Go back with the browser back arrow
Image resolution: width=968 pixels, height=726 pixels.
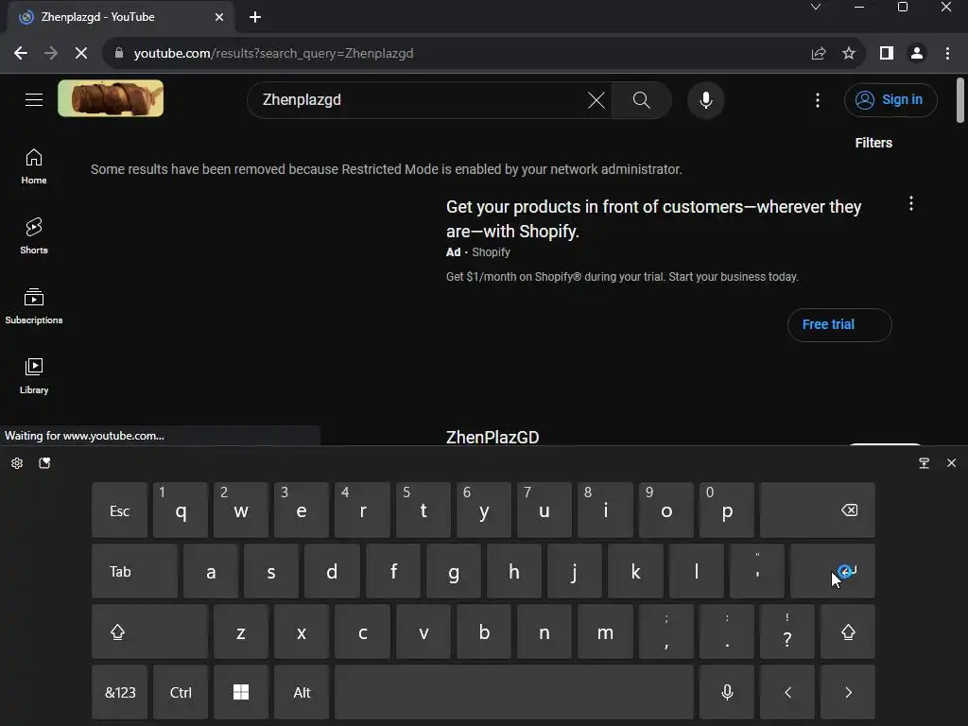click(x=21, y=53)
